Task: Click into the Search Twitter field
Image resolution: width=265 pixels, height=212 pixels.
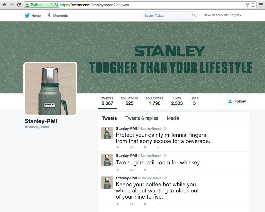Action: pos(167,15)
